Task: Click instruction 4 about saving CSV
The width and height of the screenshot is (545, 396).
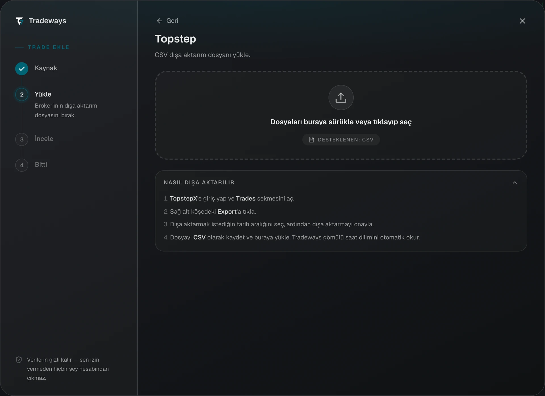Action: coord(292,237)
